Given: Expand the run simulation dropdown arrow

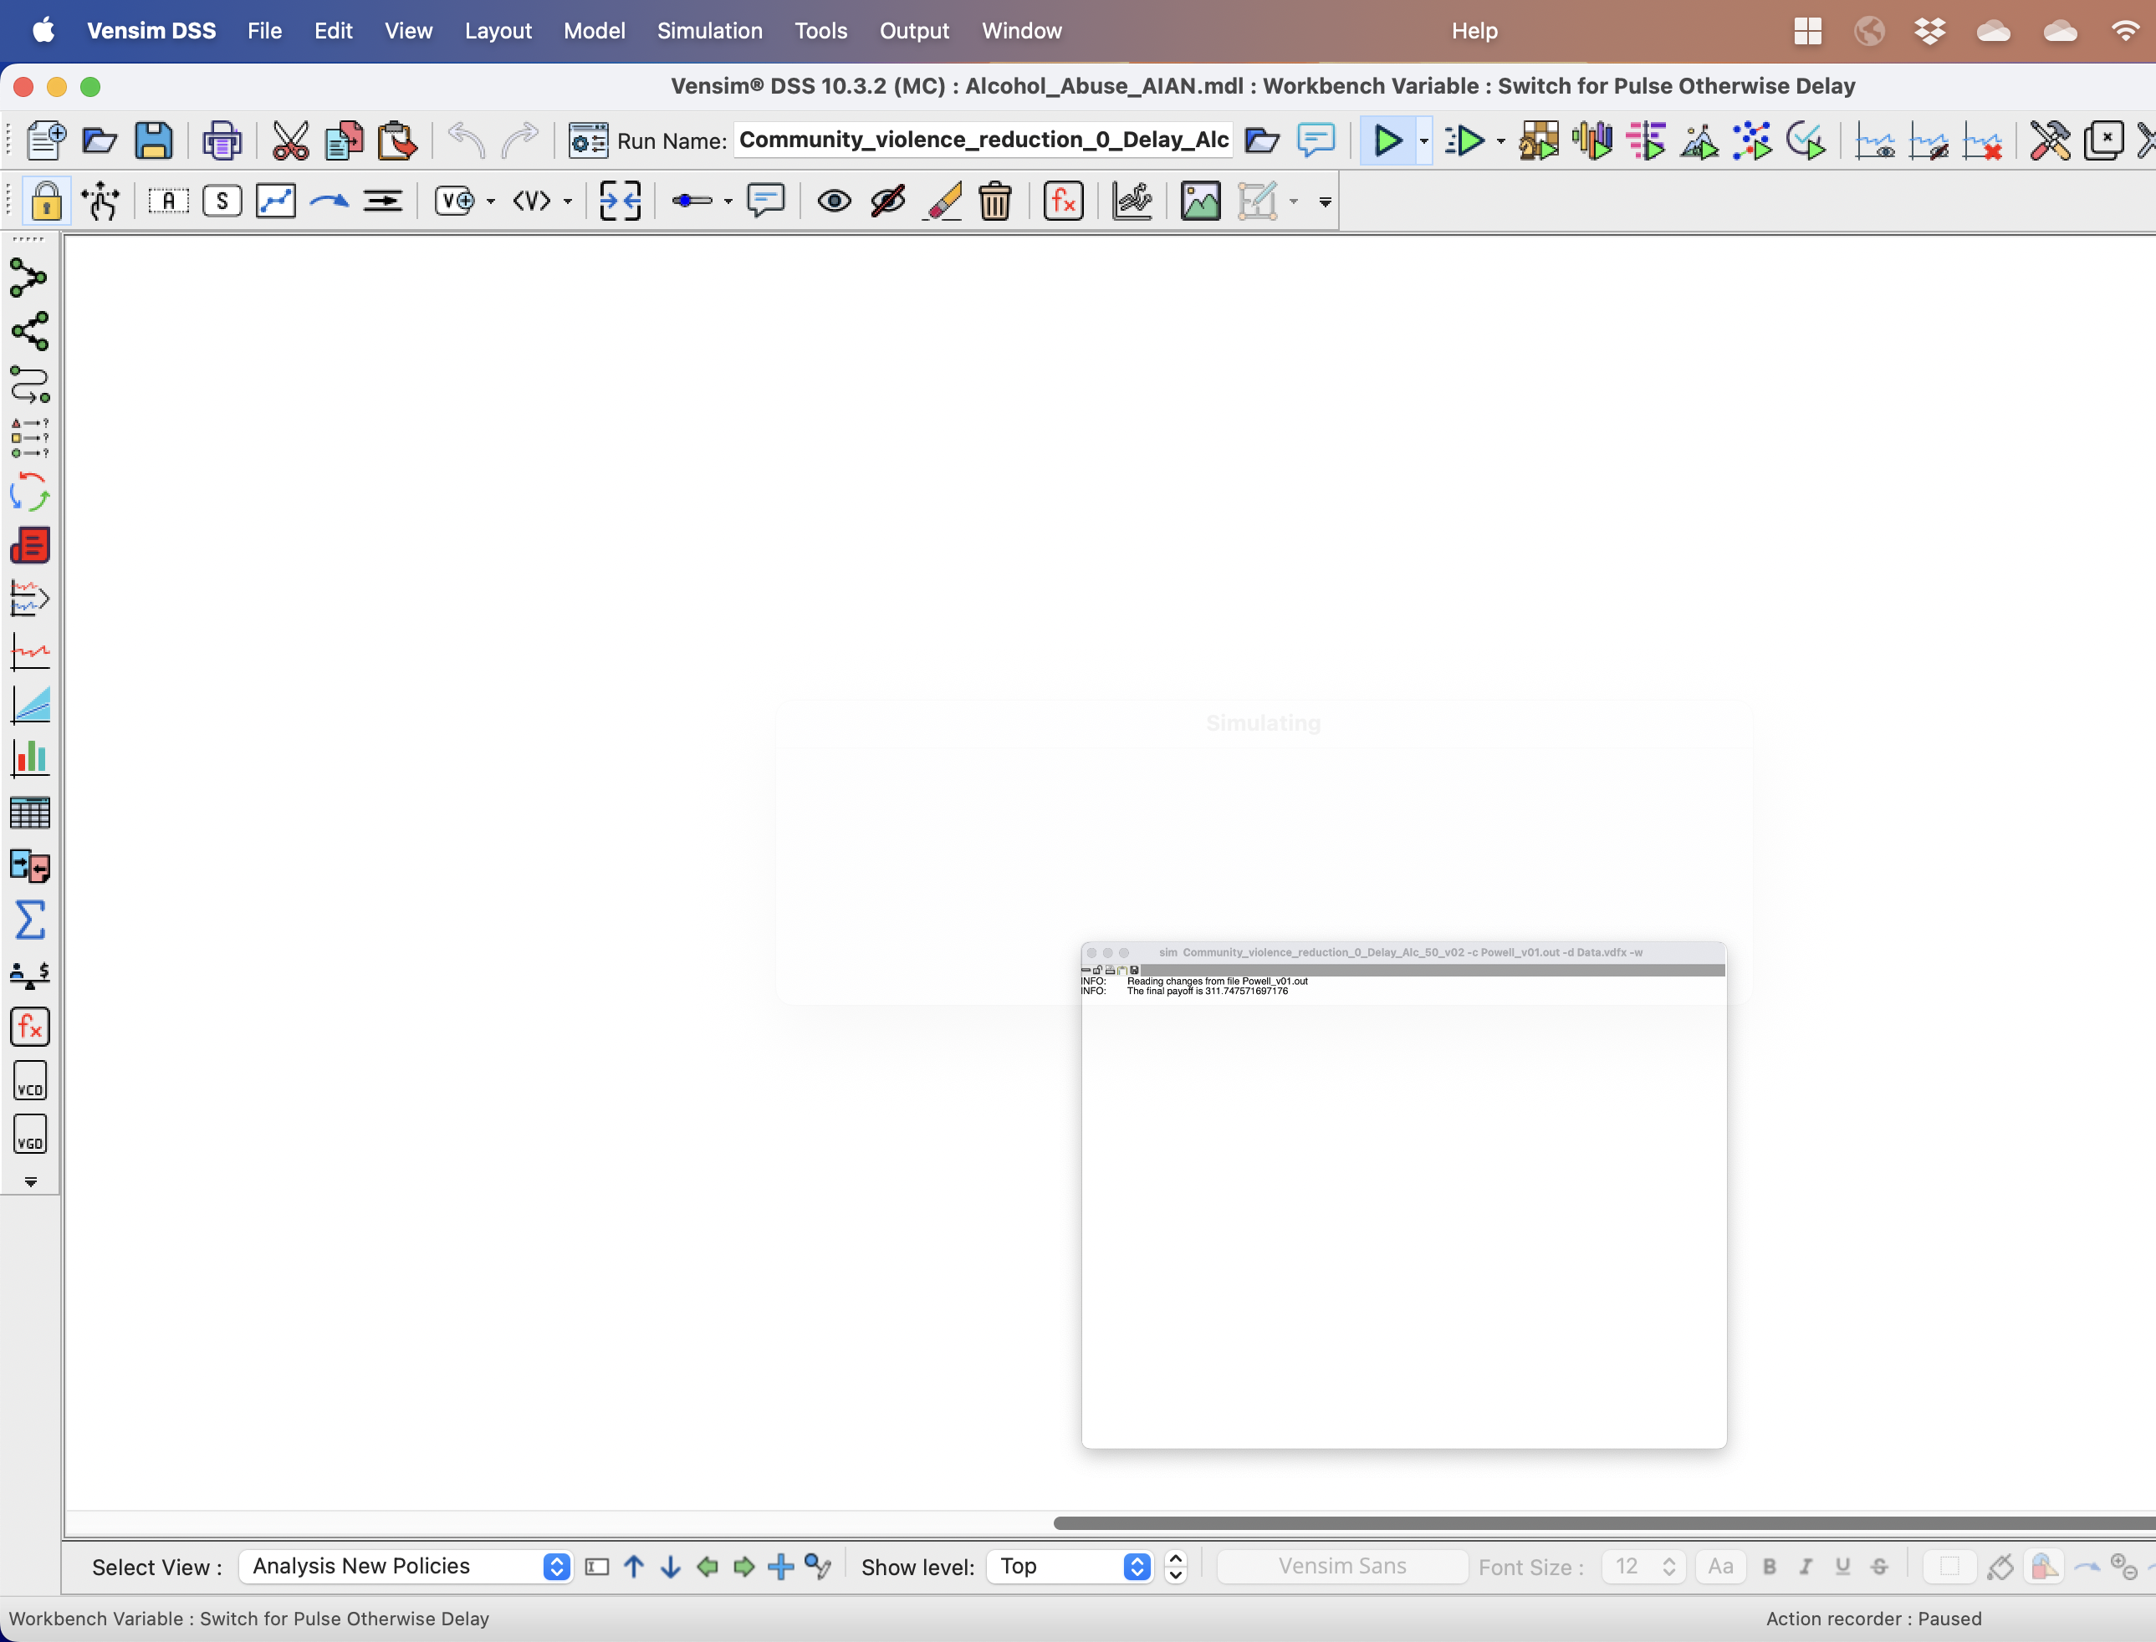Looking at the screenshot, I should point(1423,142).
